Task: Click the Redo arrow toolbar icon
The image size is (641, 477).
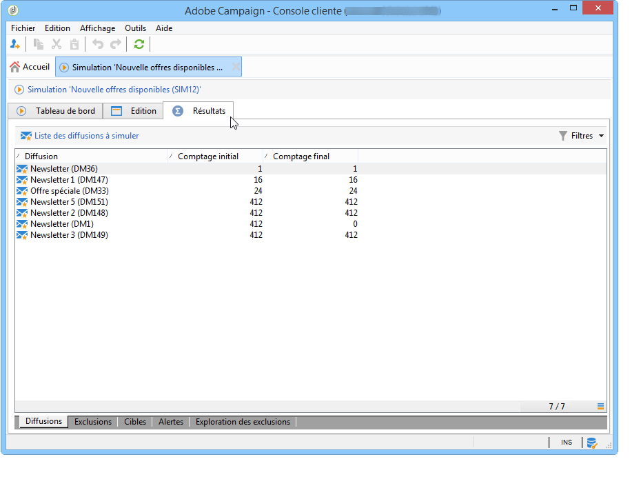Action: [x=116, y=44]
